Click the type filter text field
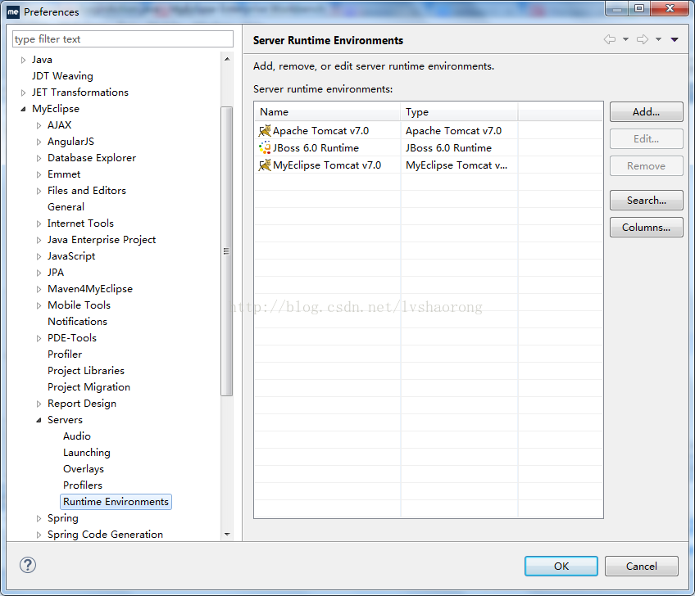695x596 pixels. (x=123, y=39)
